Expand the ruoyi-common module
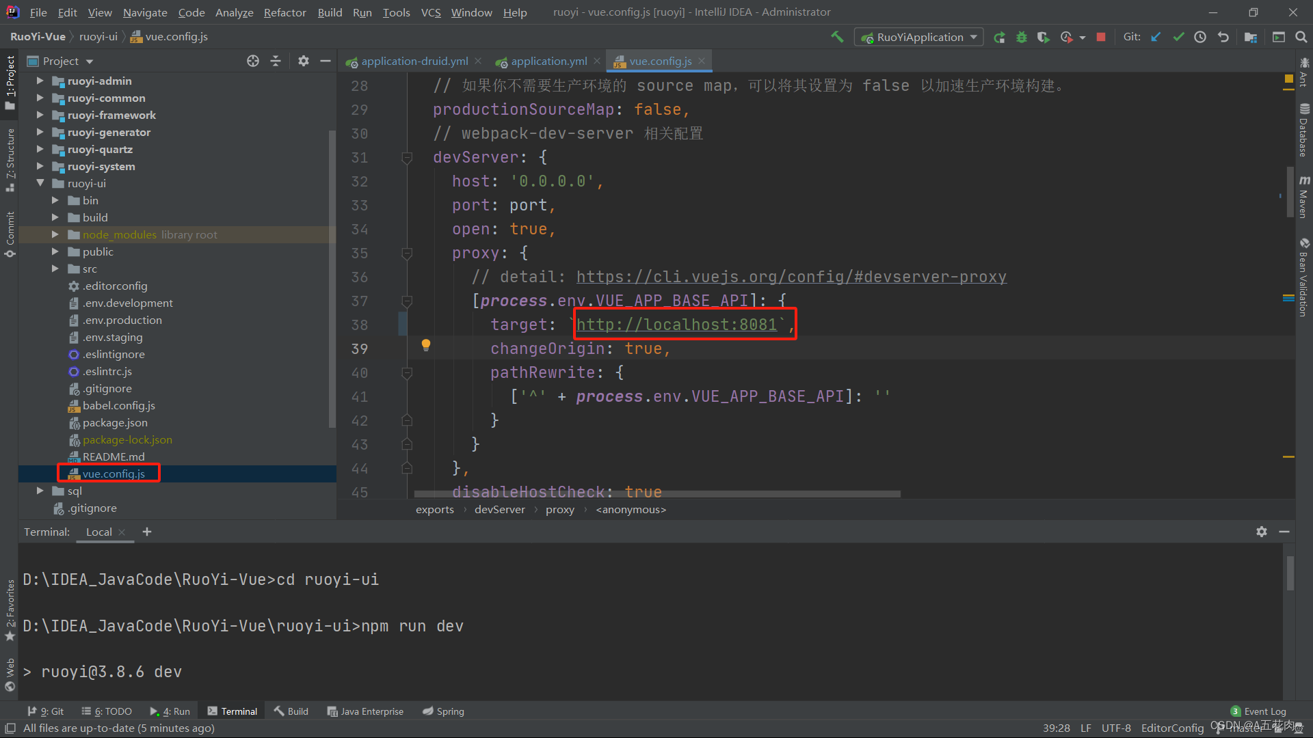This screenshot has height=738, width=1313. click(x=40, y=98)
